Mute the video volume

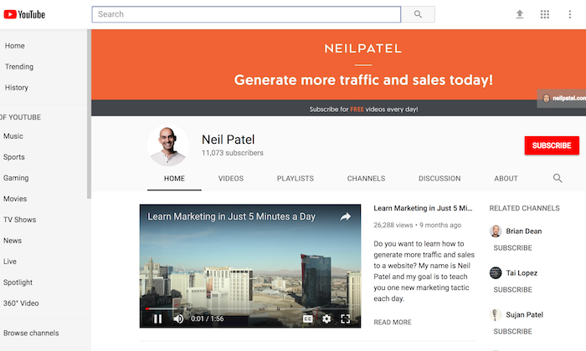coord(178,318)
